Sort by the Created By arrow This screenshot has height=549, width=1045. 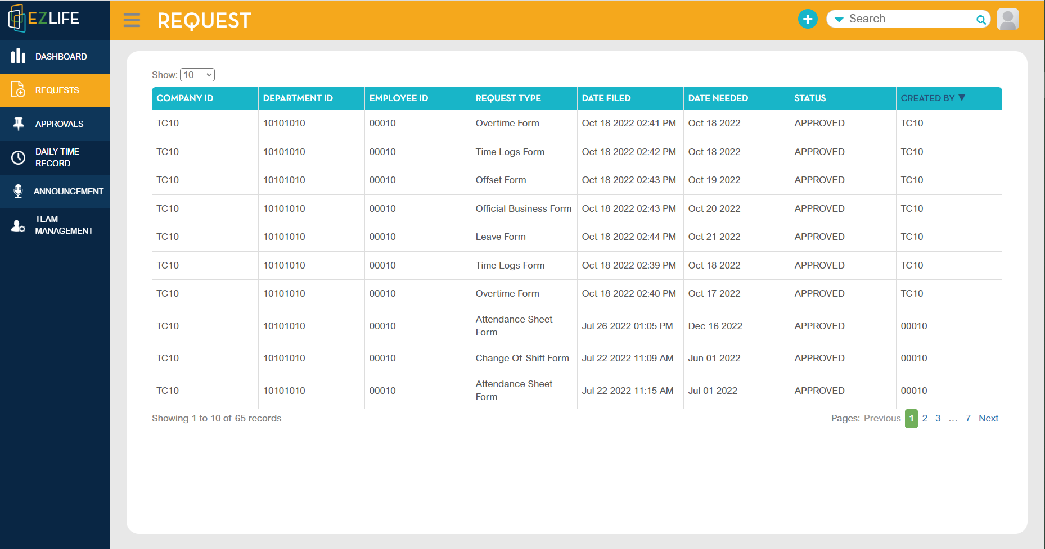click(x=962, y=98)
